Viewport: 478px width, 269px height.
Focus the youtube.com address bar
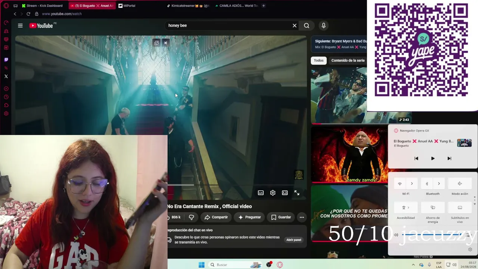pos(62,14)
